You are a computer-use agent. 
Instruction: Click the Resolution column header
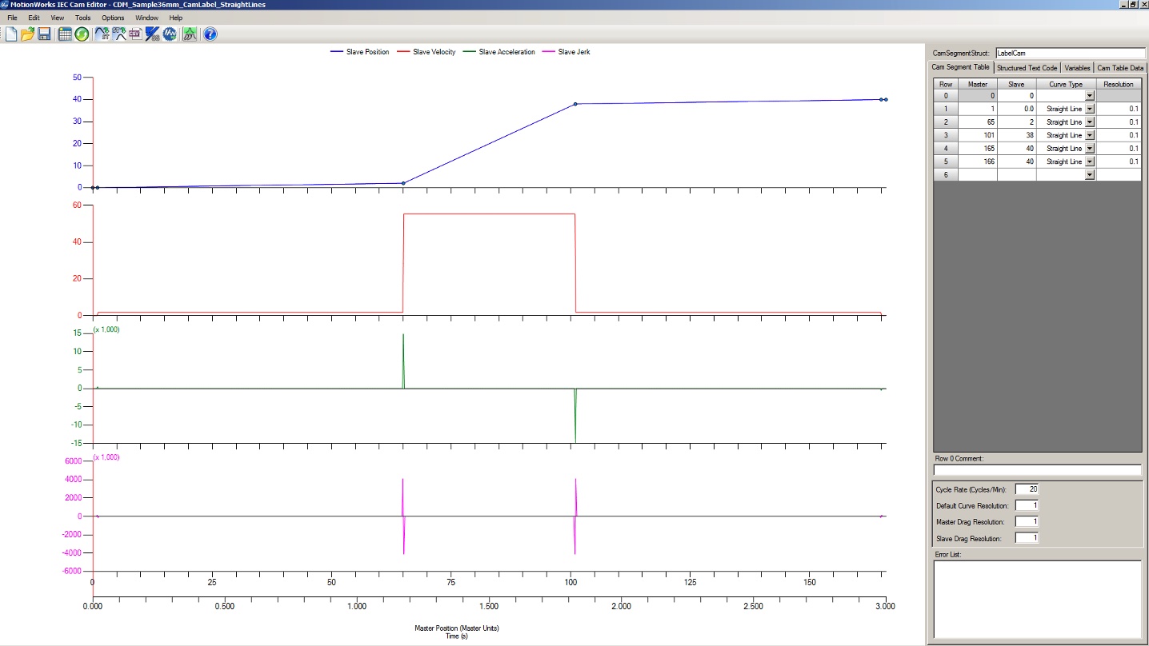[x=1118, y=84]
